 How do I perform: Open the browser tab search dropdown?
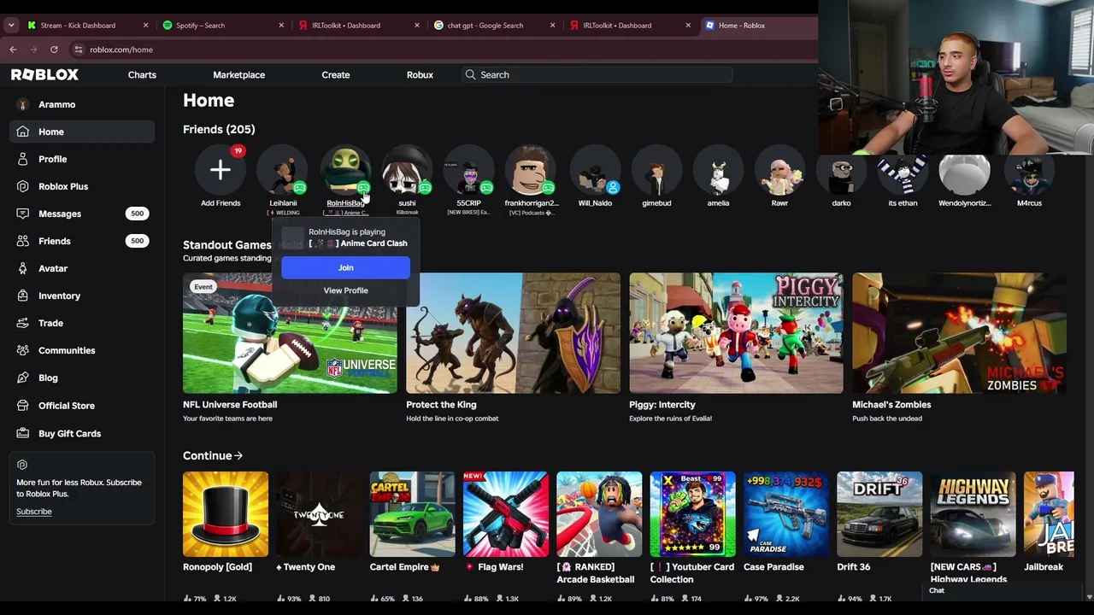click(x=11, y=26)
